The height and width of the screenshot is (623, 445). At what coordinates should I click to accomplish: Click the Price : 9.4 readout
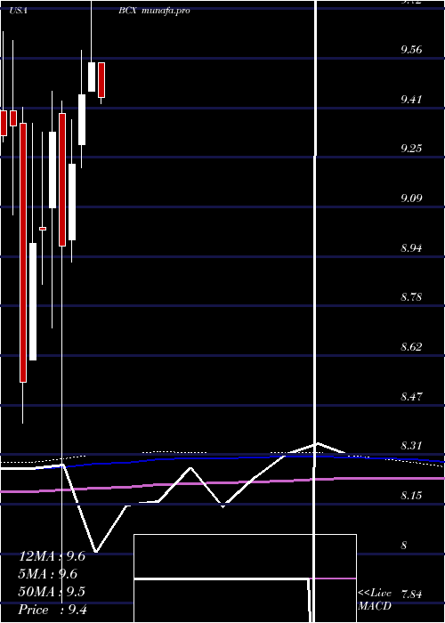(x=53, y=610)
